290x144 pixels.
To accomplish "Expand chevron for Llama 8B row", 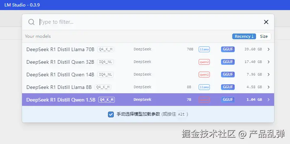I will [269, 87].
